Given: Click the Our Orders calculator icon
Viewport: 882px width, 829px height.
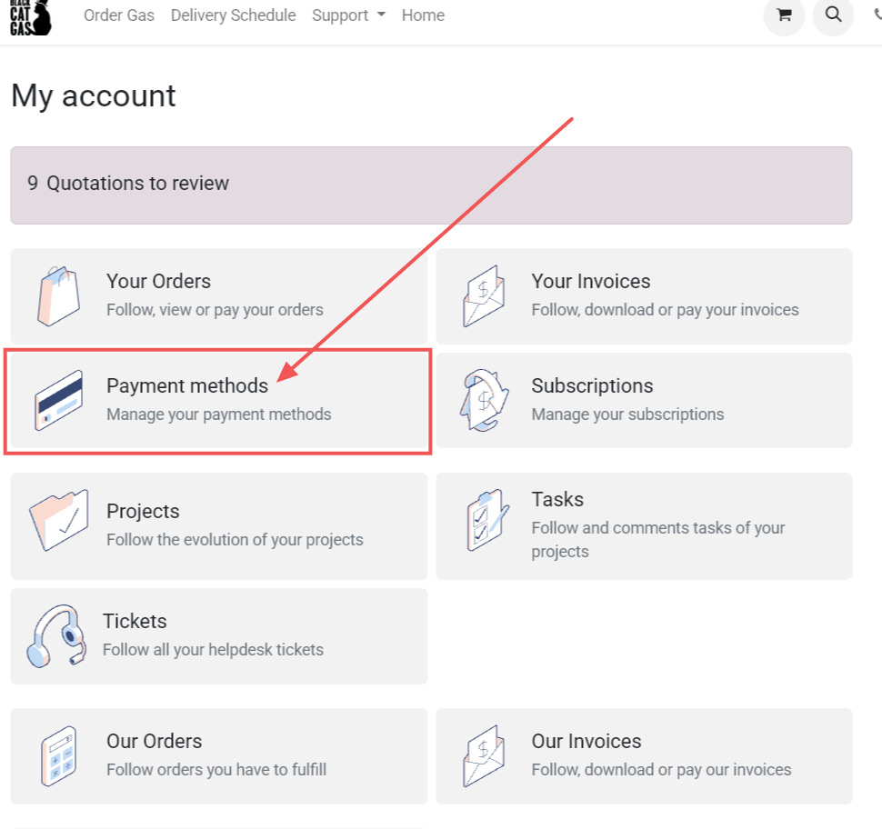Looking at the screenshot, I should pos(59,755).
